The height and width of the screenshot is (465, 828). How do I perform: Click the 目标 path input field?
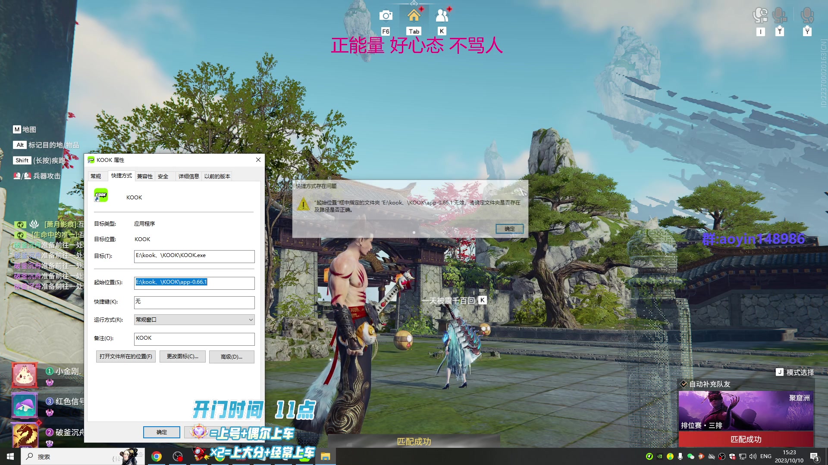point(194,256)
